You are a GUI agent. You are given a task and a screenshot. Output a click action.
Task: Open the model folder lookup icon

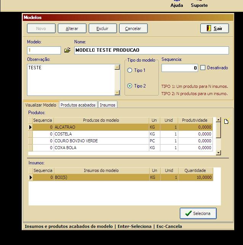click(x=67, y=50)
